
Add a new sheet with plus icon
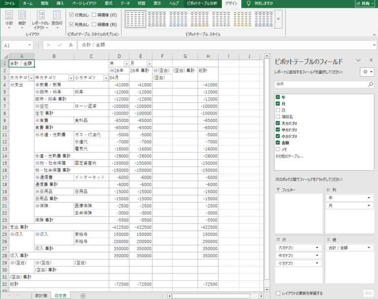[83, 296]
